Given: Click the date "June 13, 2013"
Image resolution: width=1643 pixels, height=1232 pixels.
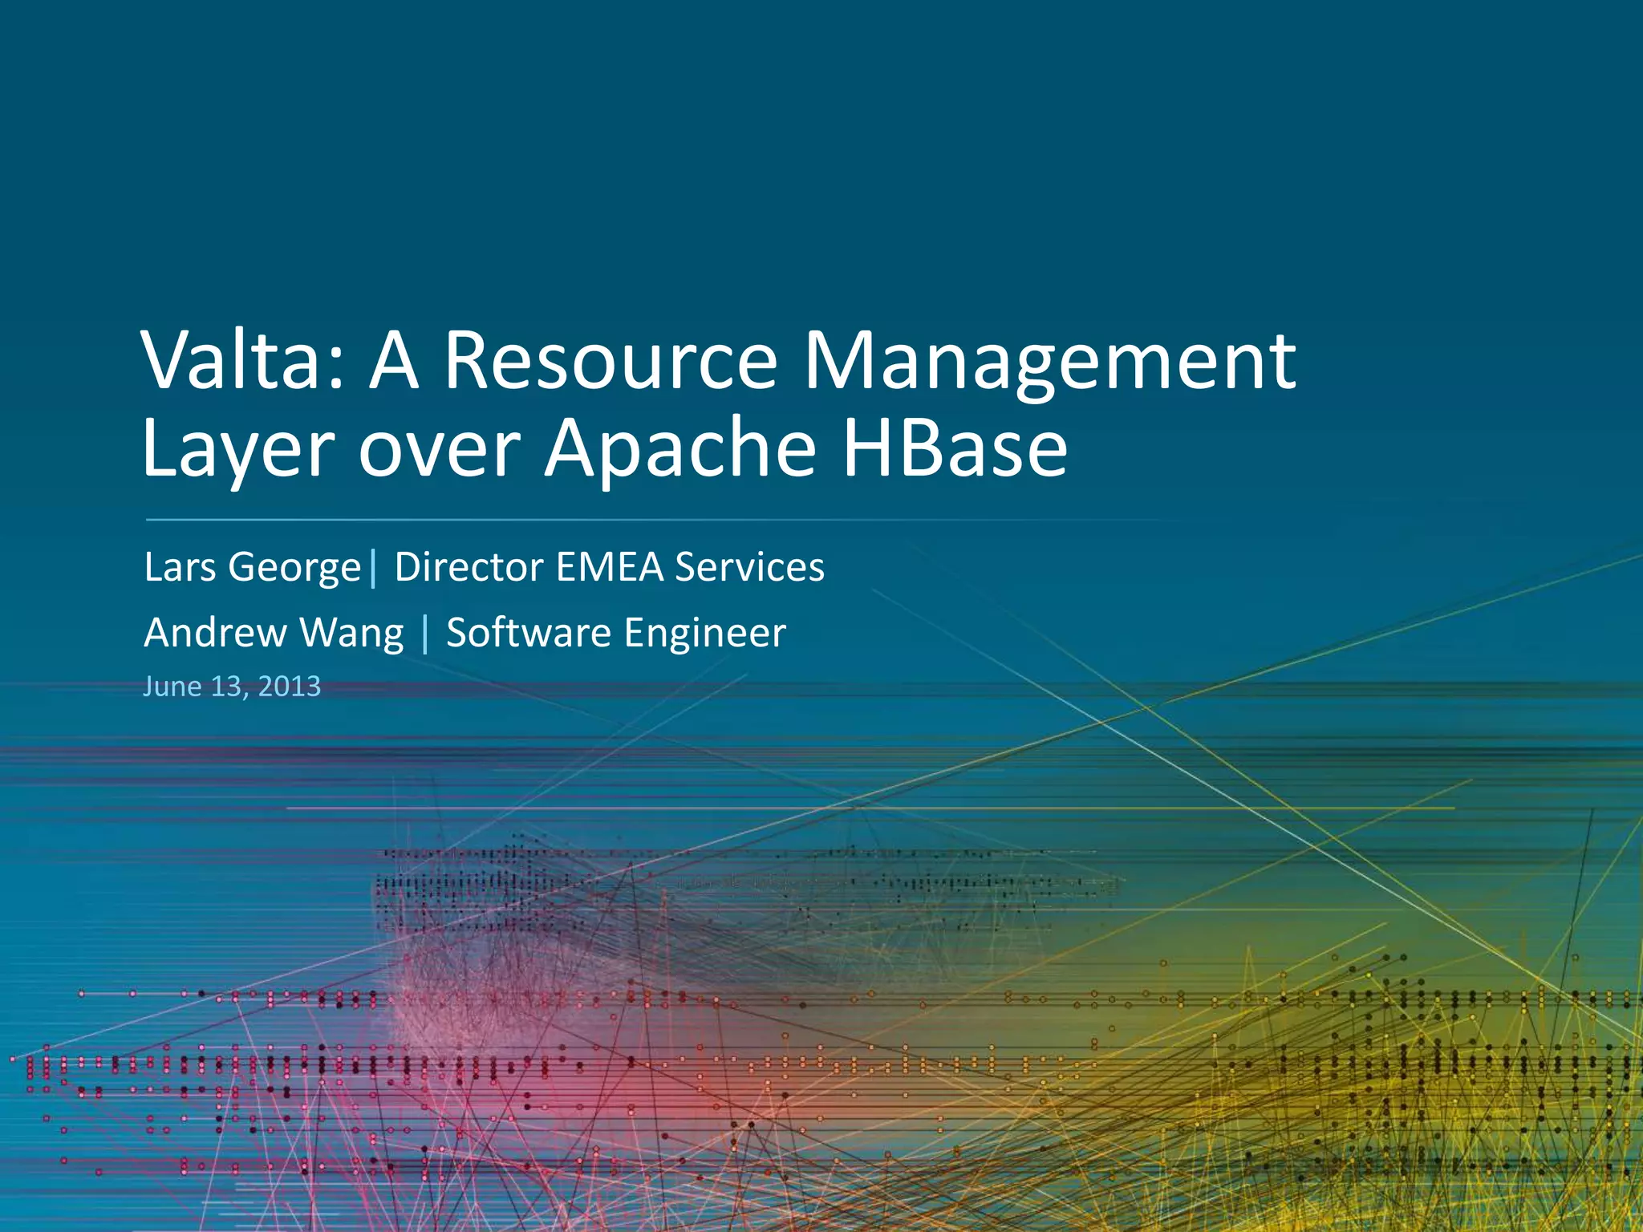Looking at the screenshot, I should [x=232, y=687].
